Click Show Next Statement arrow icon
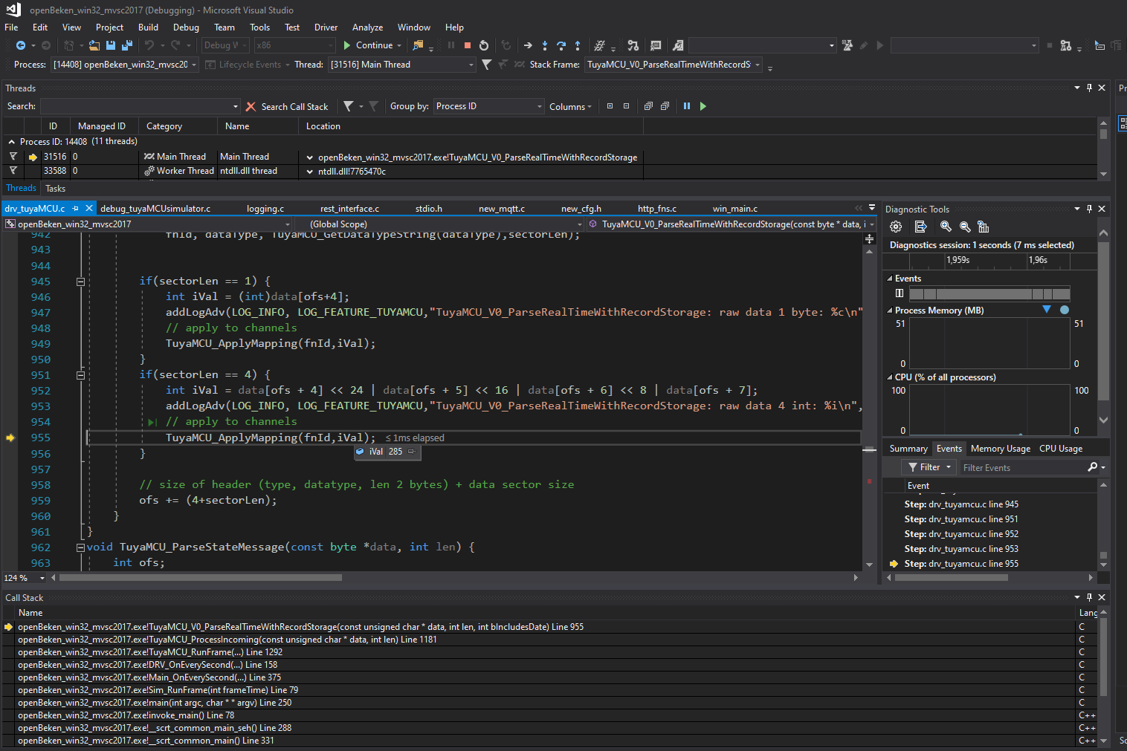 528,45
